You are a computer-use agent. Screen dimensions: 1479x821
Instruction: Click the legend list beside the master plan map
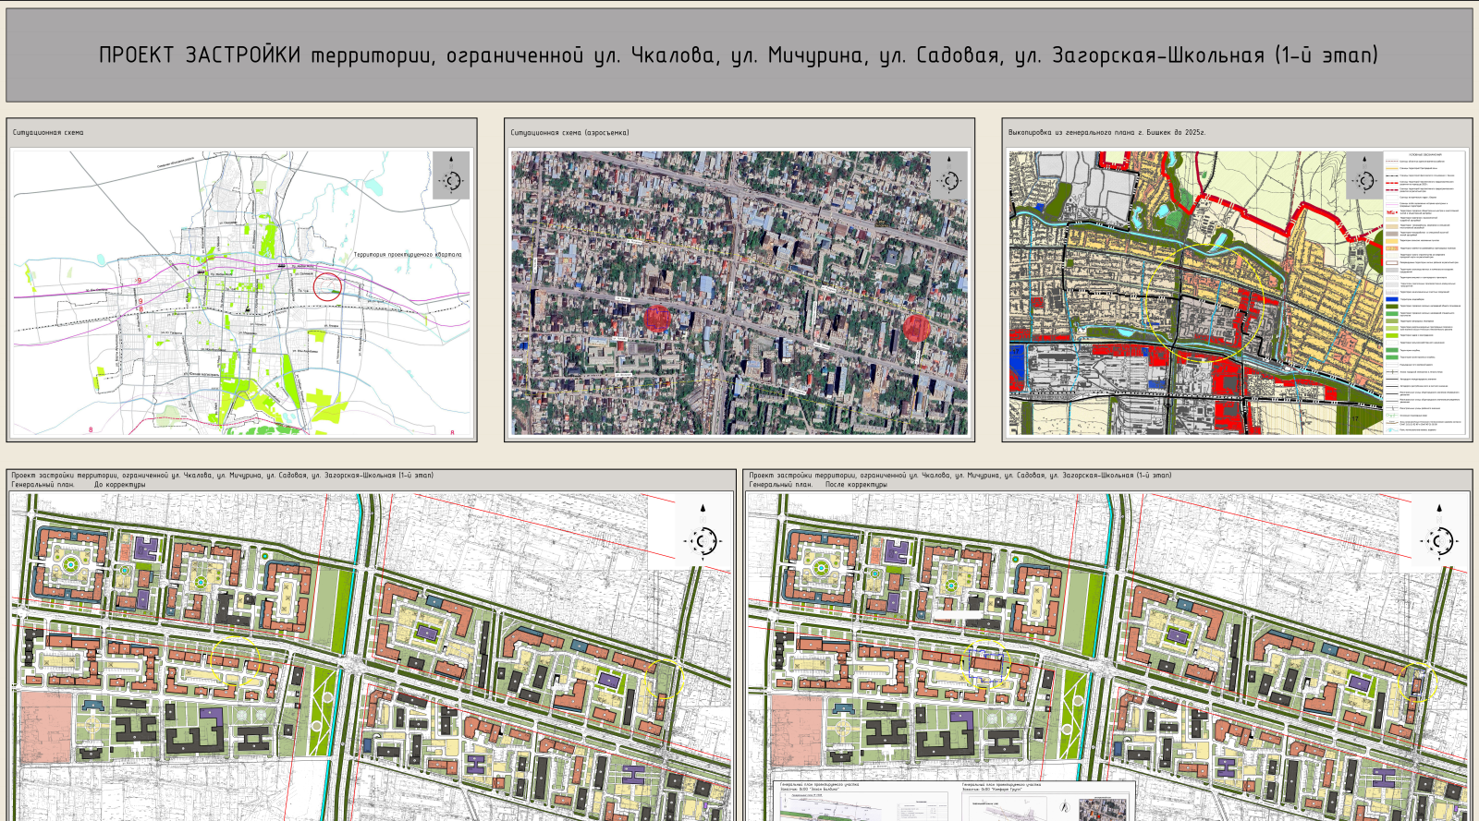(x=1424, y=292)
